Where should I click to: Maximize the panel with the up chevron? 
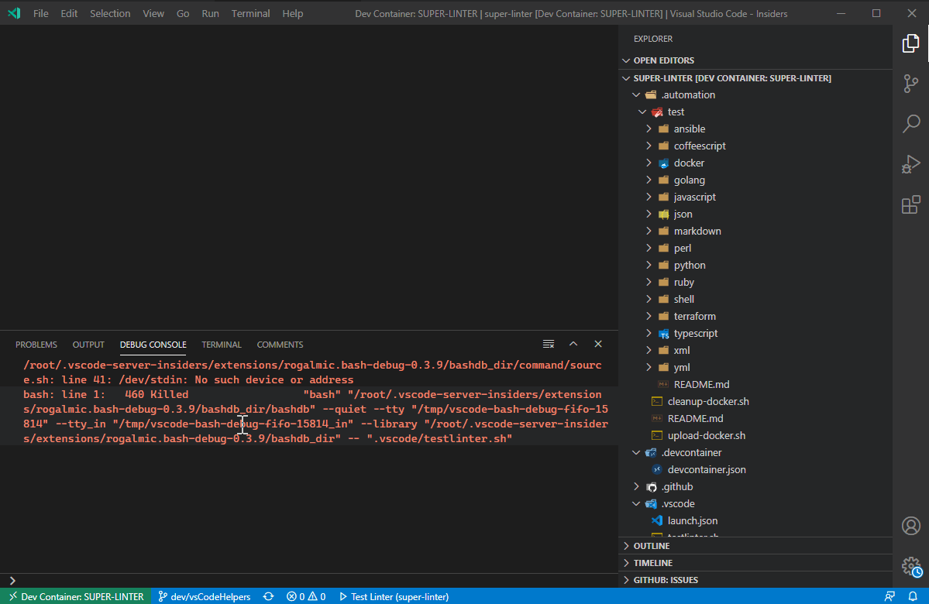click(573, 344)
